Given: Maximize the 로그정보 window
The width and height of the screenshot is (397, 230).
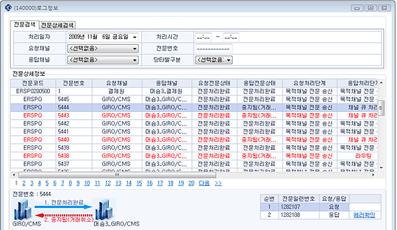Looking at the screenshot, I should (x=370, y=8).
